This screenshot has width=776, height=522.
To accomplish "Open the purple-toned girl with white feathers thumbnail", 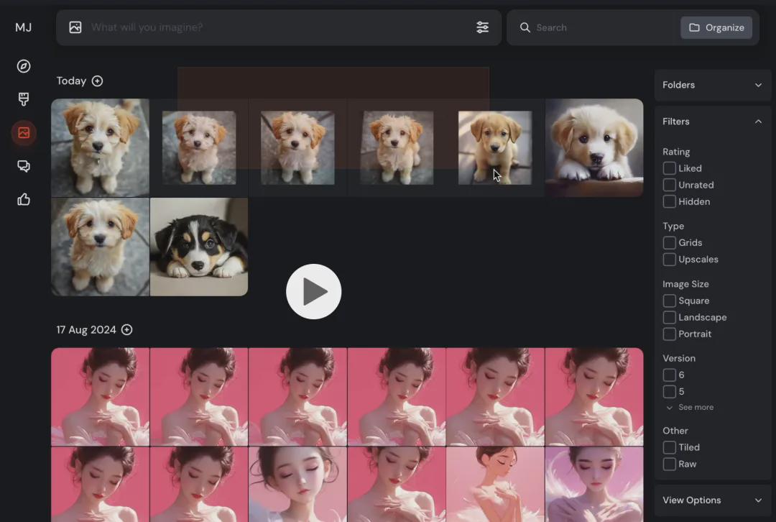I will (594, 485).
